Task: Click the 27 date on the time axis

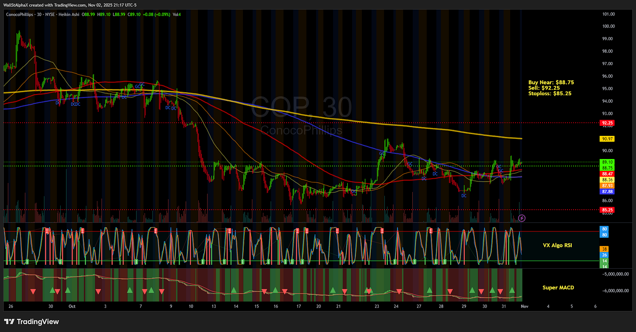Action: [x=418, y=306]
